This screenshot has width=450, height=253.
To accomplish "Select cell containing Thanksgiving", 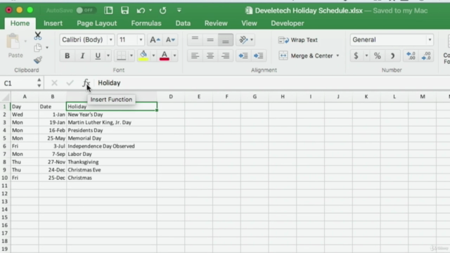I will [112, 162].
